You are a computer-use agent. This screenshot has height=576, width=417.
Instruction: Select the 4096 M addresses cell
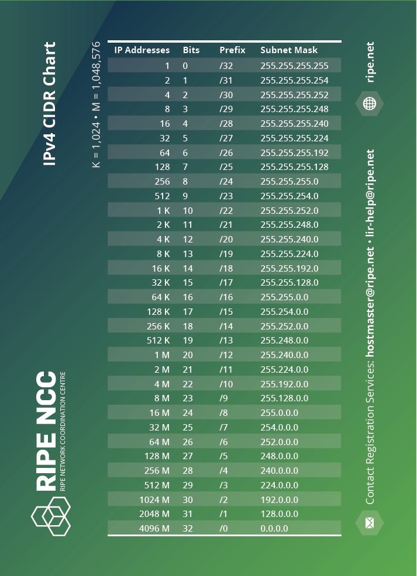(154, 529)
